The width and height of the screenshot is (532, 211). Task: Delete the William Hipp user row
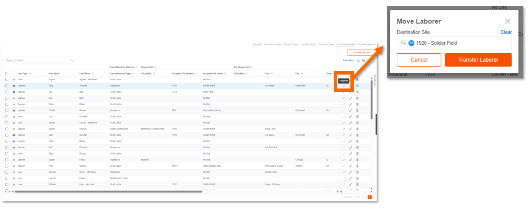(357, 184)
